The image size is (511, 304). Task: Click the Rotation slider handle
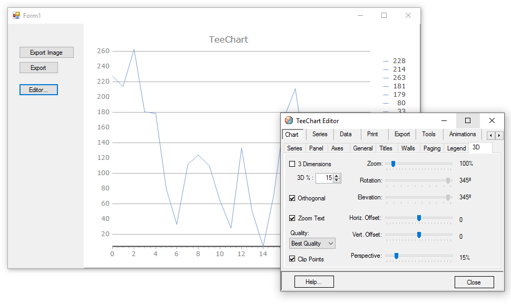[x=448, y=180]
